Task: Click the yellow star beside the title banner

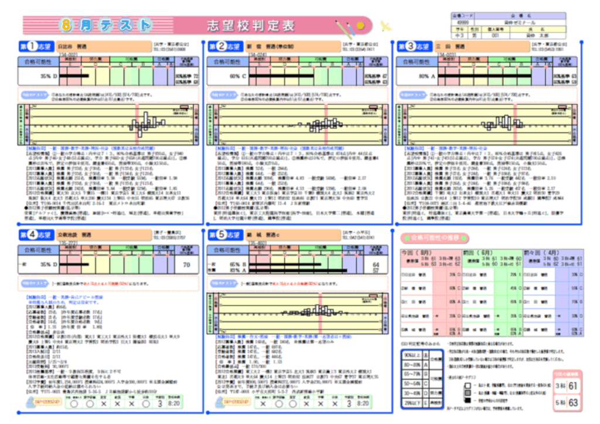Action: [x=385, y=26]
